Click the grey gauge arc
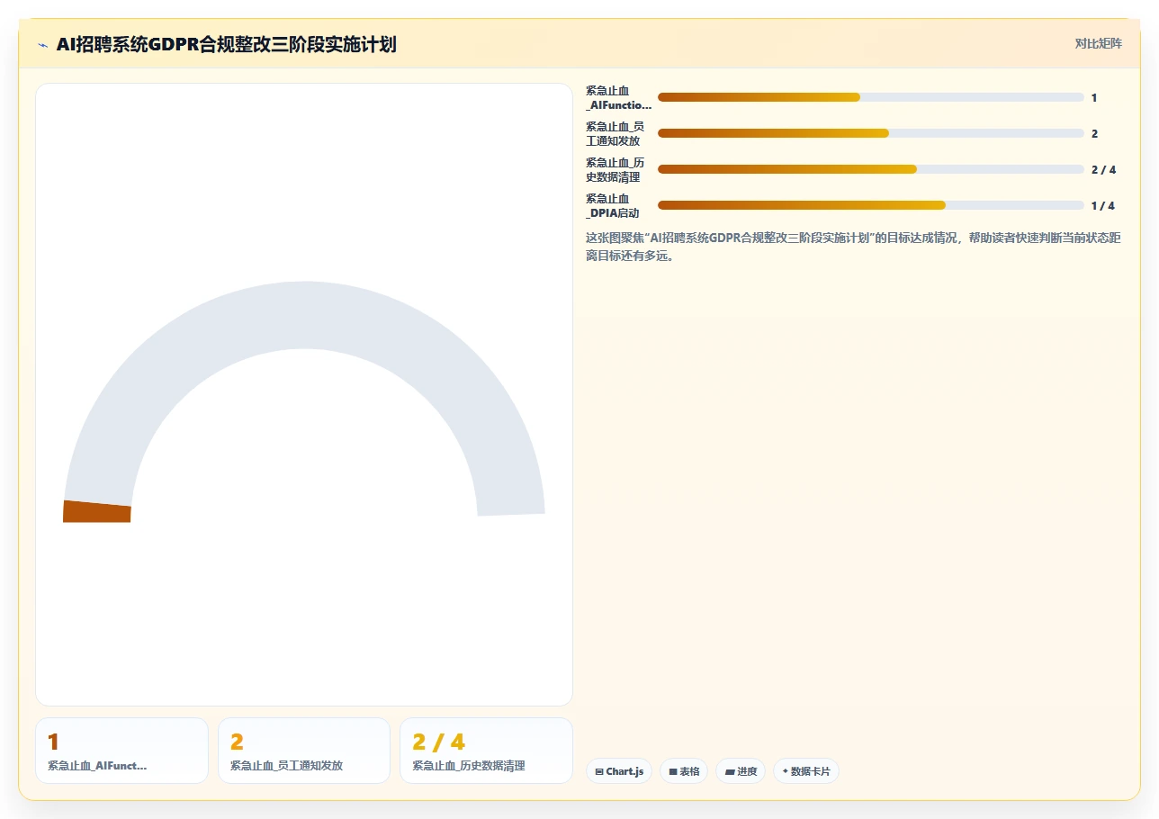Screen dimensions: 1159x819 click(304, 315)
